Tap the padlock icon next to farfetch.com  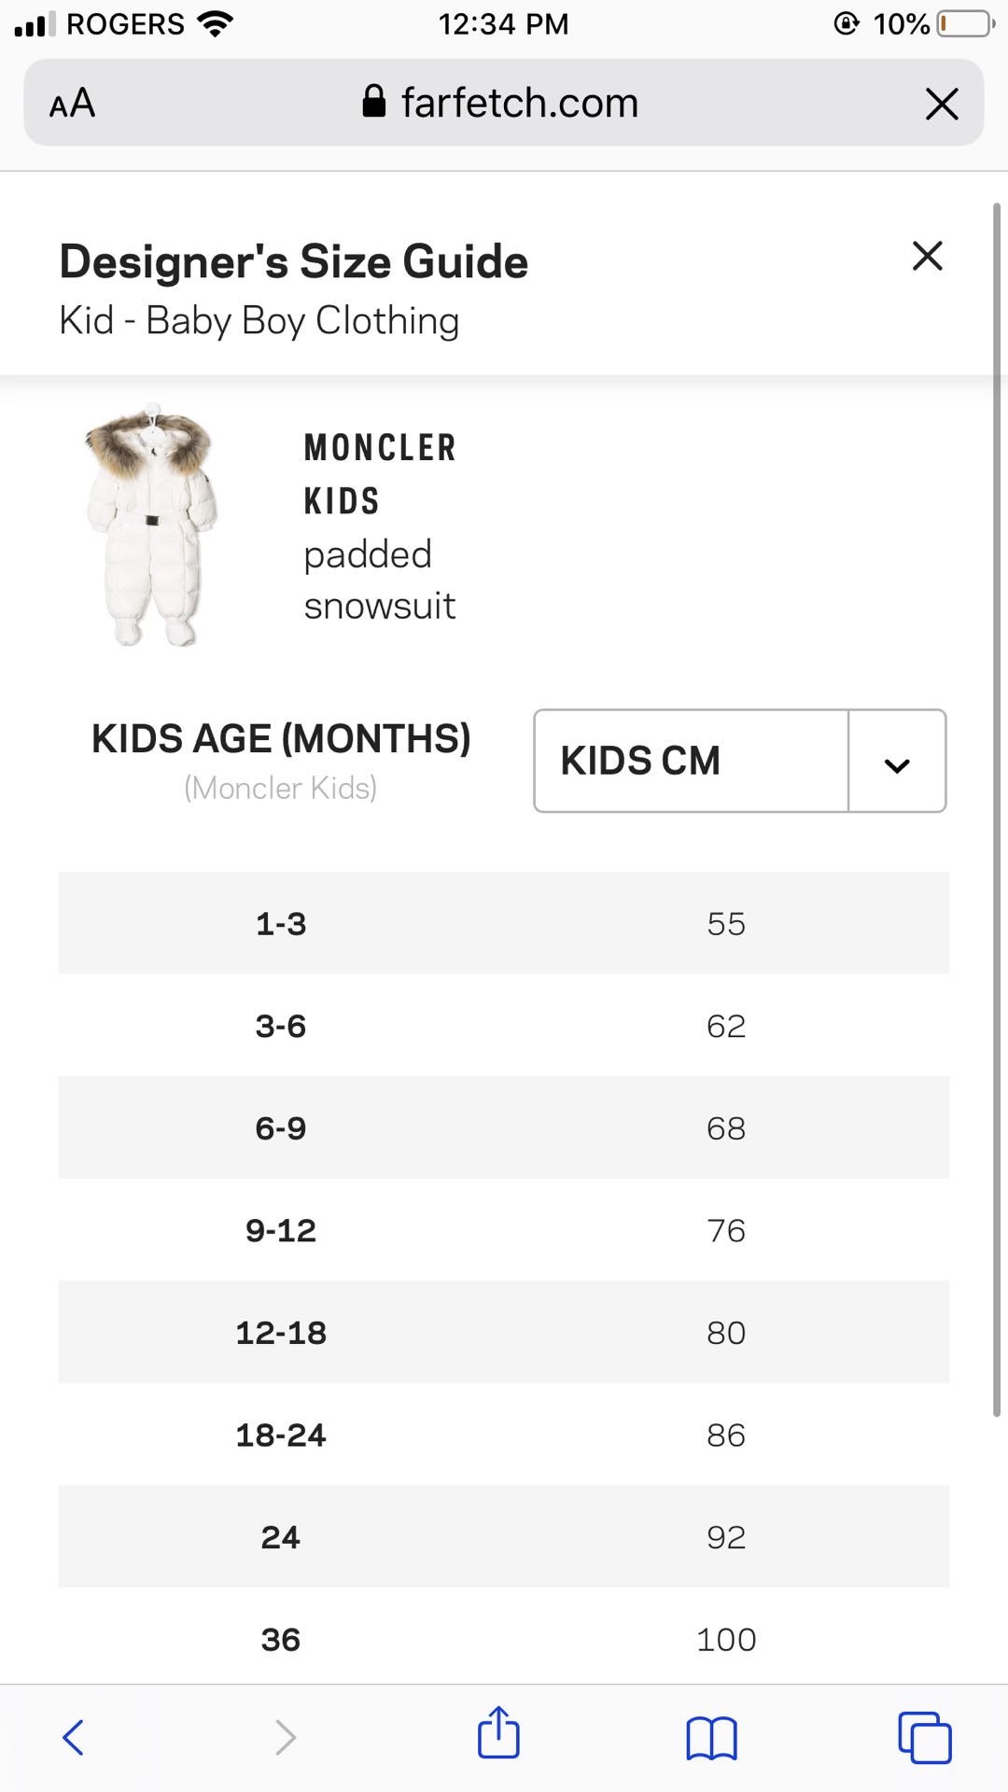tap(372, 101)
